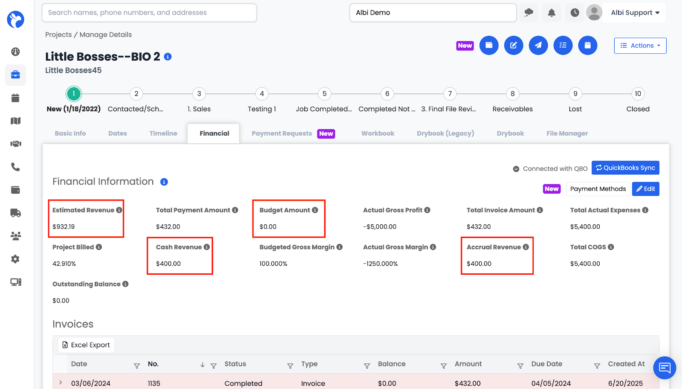Click the phone icon in left sidebar
This screenshot has height=389, width=682.
tap(15, 167)
